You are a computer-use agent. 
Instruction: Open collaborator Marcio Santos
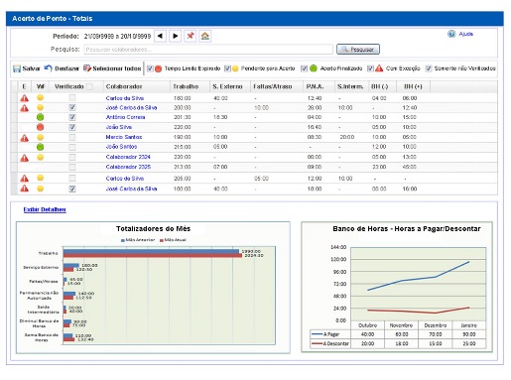(x=124, y=137)
